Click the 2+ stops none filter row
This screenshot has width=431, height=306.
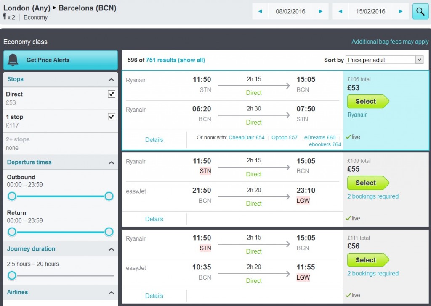(61, 144)
